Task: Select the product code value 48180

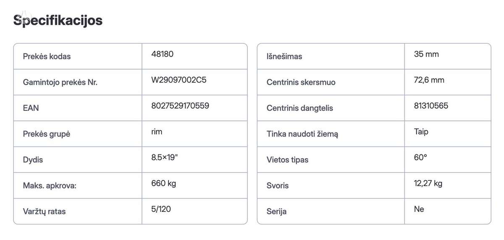Action: point(162,54)
